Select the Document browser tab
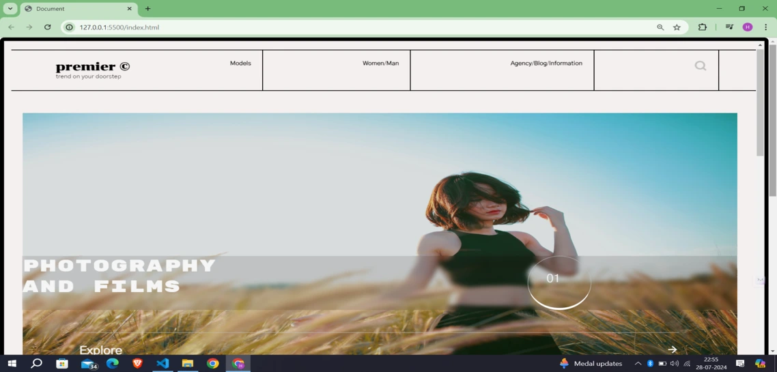777x372 pixels. coord(79,9)
